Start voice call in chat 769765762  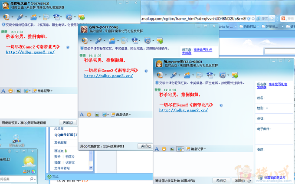[x=20, y=17]
